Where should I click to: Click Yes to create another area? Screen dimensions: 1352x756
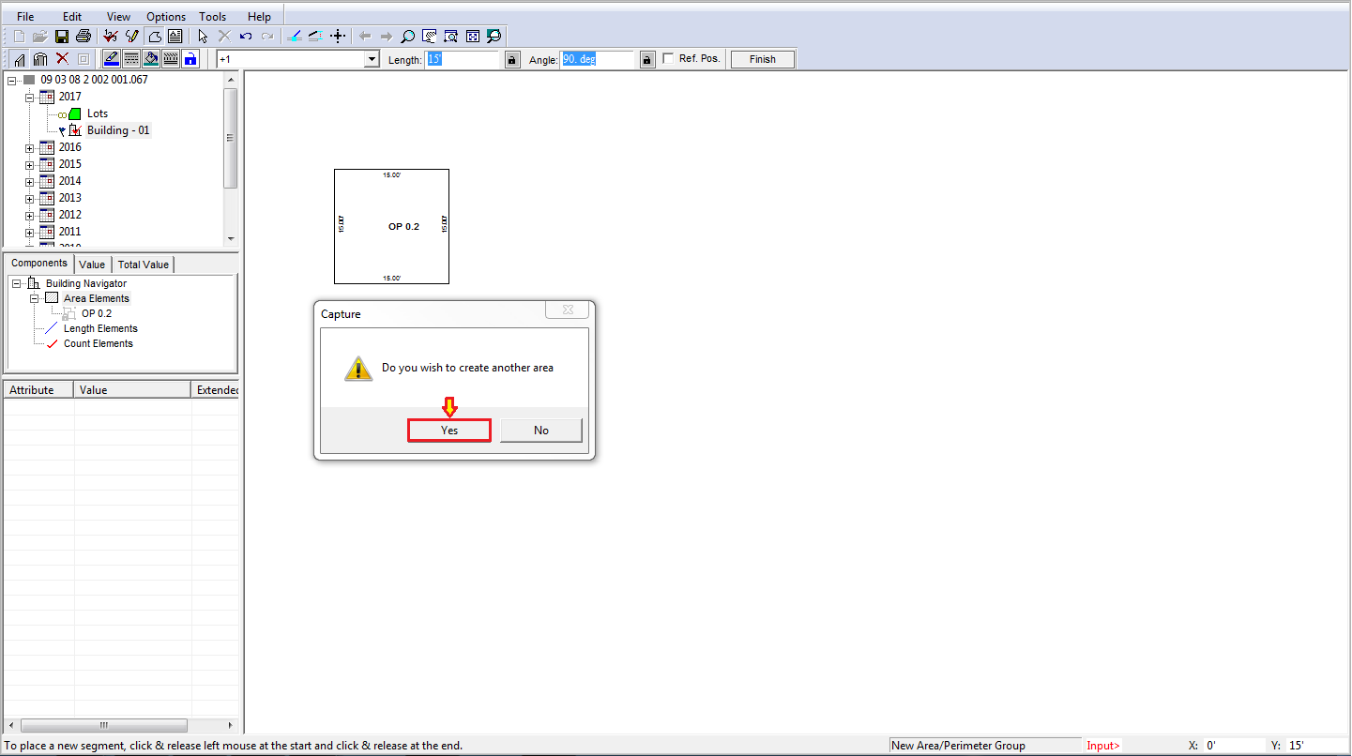tap(449, 430)
